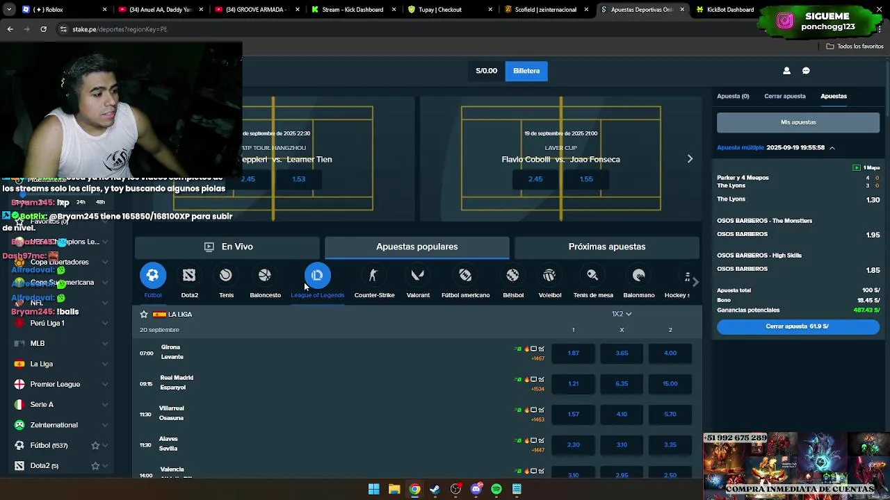Expand La Liga sidebar chevron
Viewport: 890px width, 500px height.
pyautogui.click(x=105, y=364)
